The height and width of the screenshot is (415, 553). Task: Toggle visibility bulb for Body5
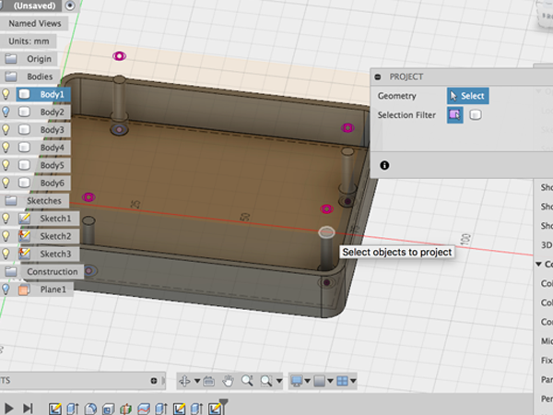click(x=6, y=165)
